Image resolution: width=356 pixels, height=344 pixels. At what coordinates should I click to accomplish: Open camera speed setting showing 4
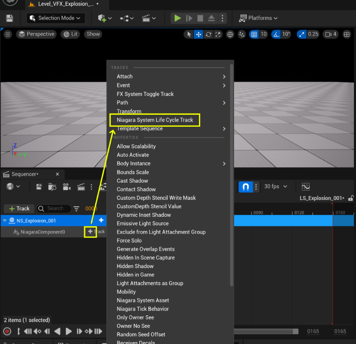[x=331, y=34]
